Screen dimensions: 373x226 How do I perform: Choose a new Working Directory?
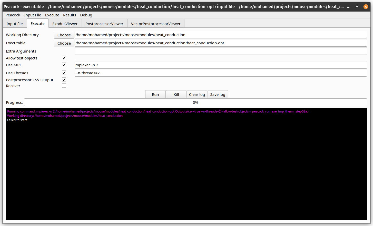[x=64, y=35]
